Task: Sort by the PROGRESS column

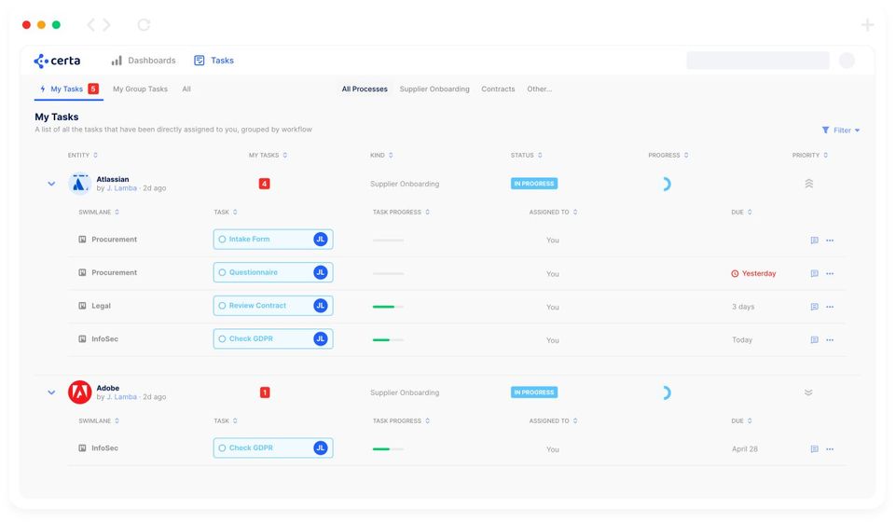Action: (x=668, y=156)
